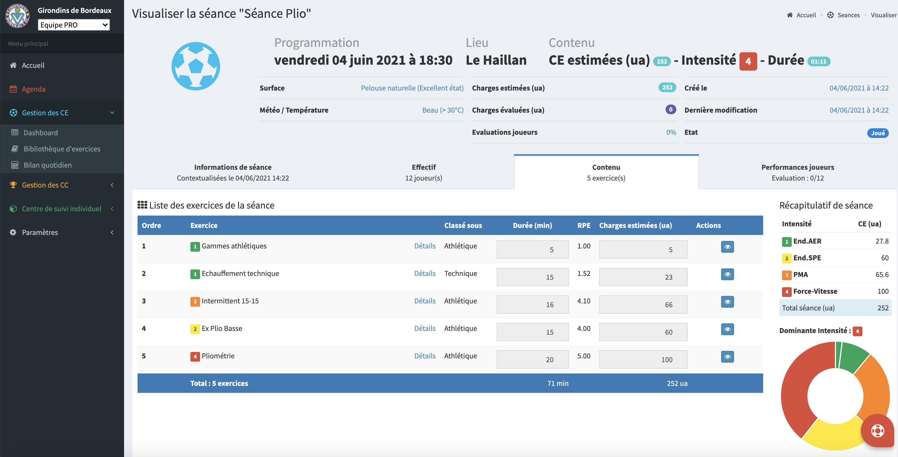View the Gammes athlétiques exercise with the eye button
This screenshot has height=457, width=898.
point(727,247)
